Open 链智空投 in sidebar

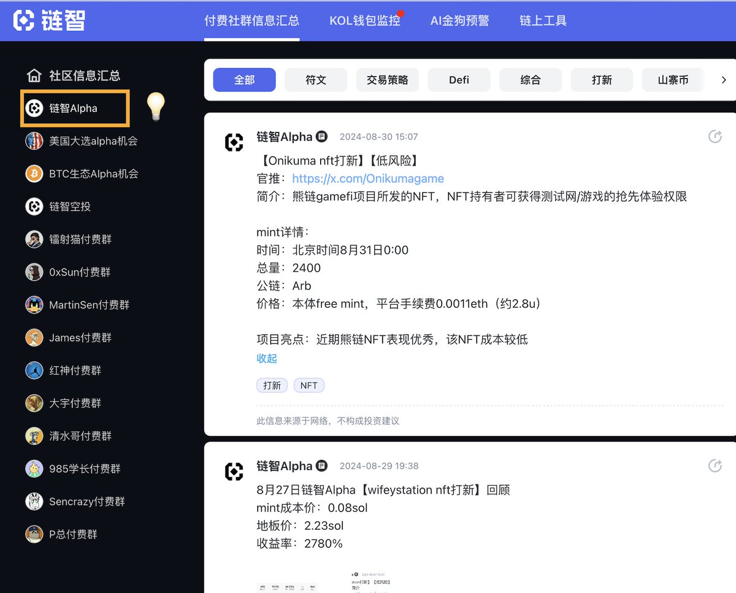coord(70,207)
